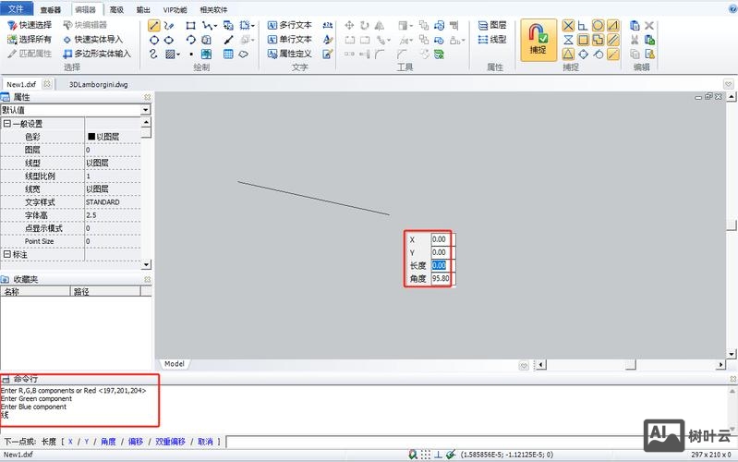
Task: Click the 角度 option in command prompt
Action: click(108, 442)
